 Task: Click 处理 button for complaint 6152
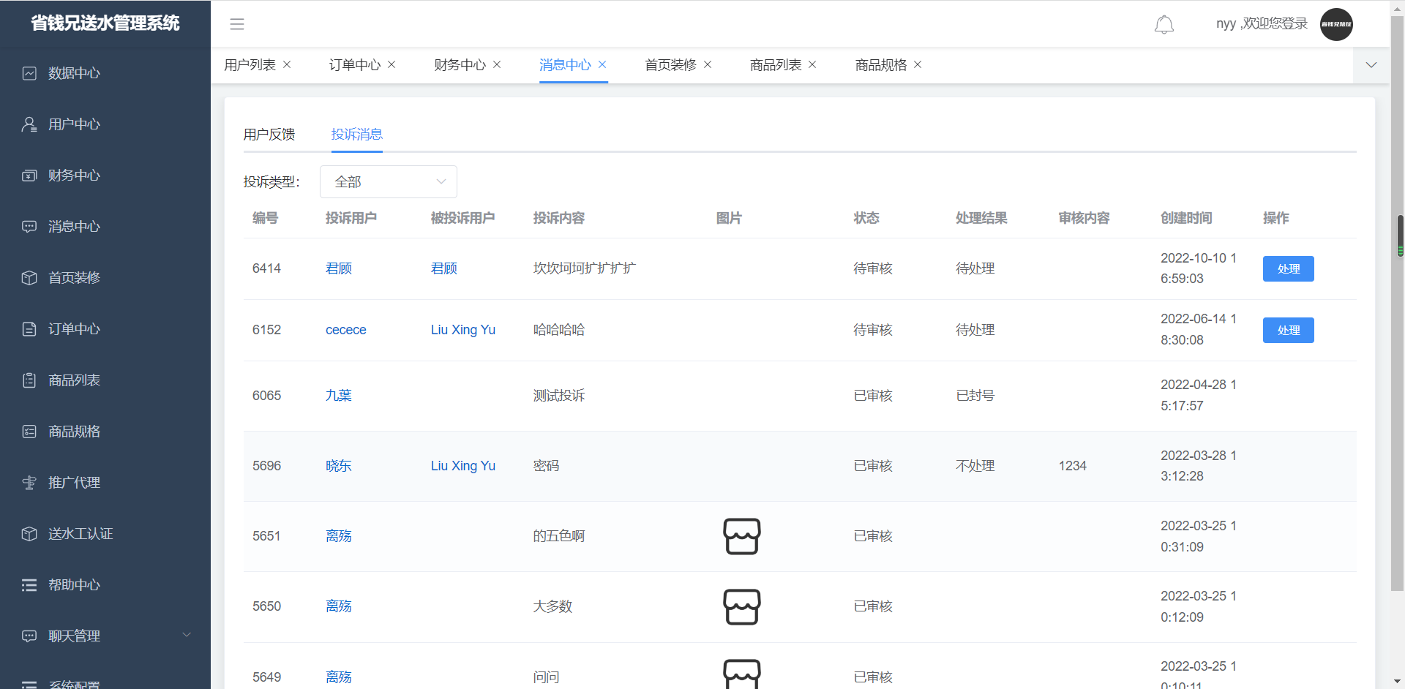pos(1288,330)
